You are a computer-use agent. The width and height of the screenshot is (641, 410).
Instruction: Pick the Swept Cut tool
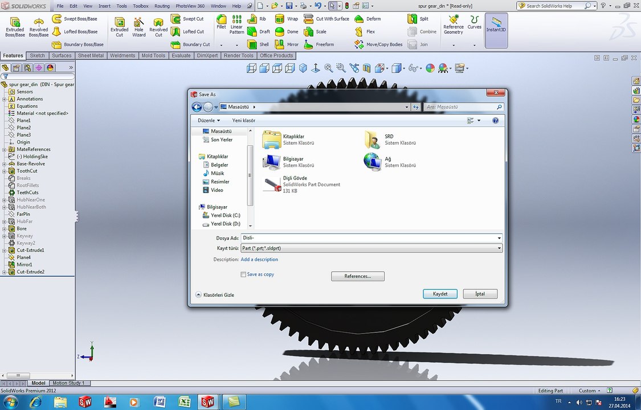pyautogui.click(x=187, y=19)
